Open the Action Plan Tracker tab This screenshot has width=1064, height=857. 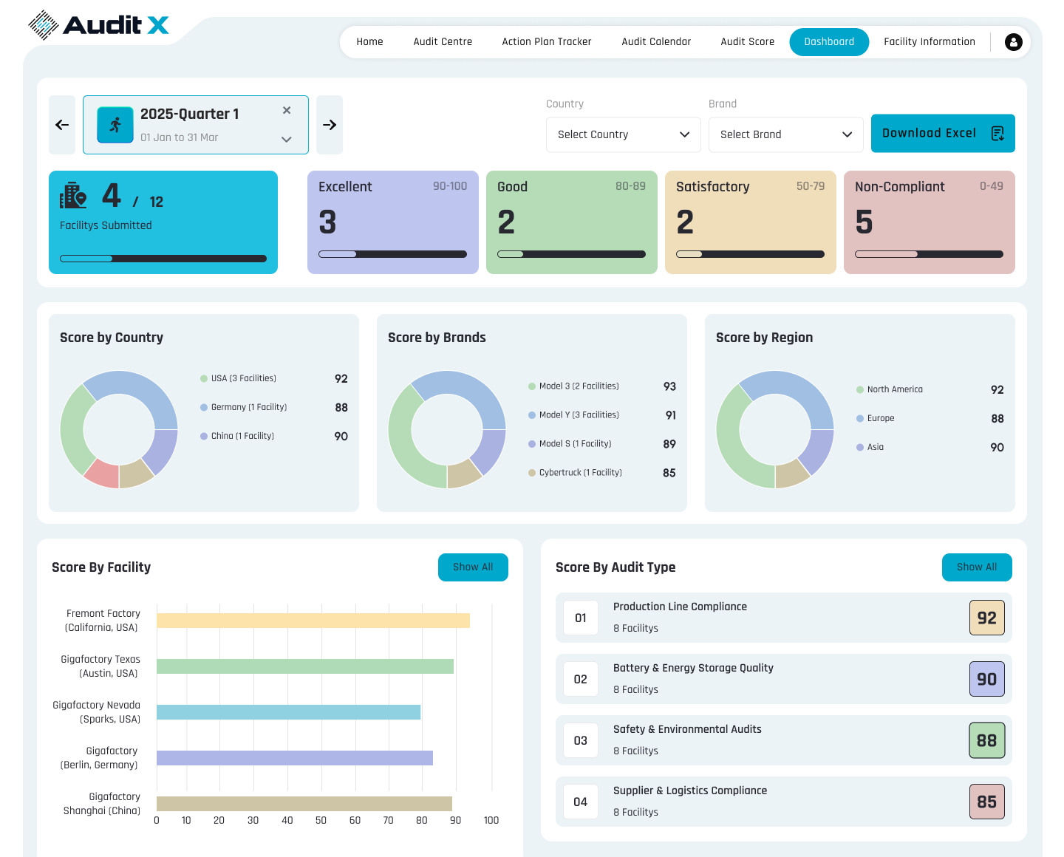(547, 42)
